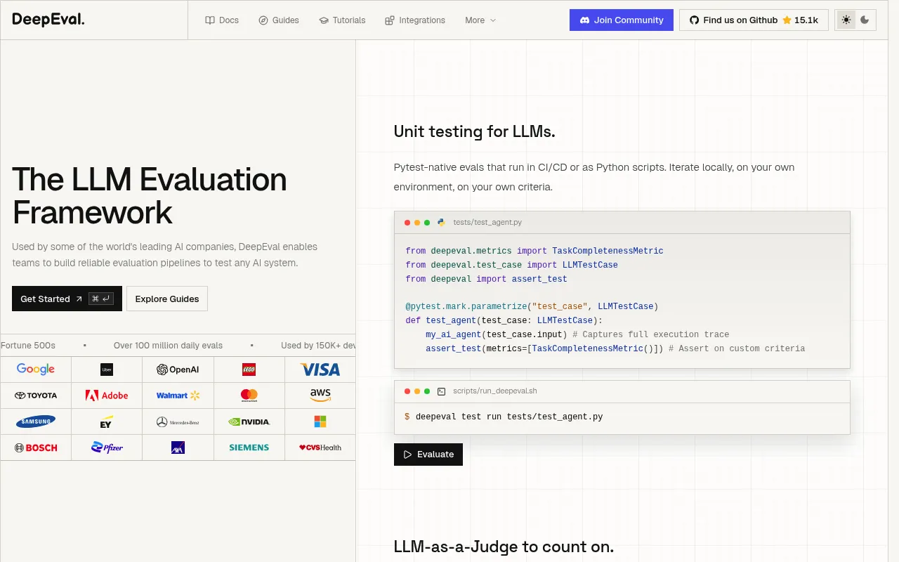
Task: Click the terminal icon beside scripts/run_deepeval.sh
Action: tap(441, 391)
